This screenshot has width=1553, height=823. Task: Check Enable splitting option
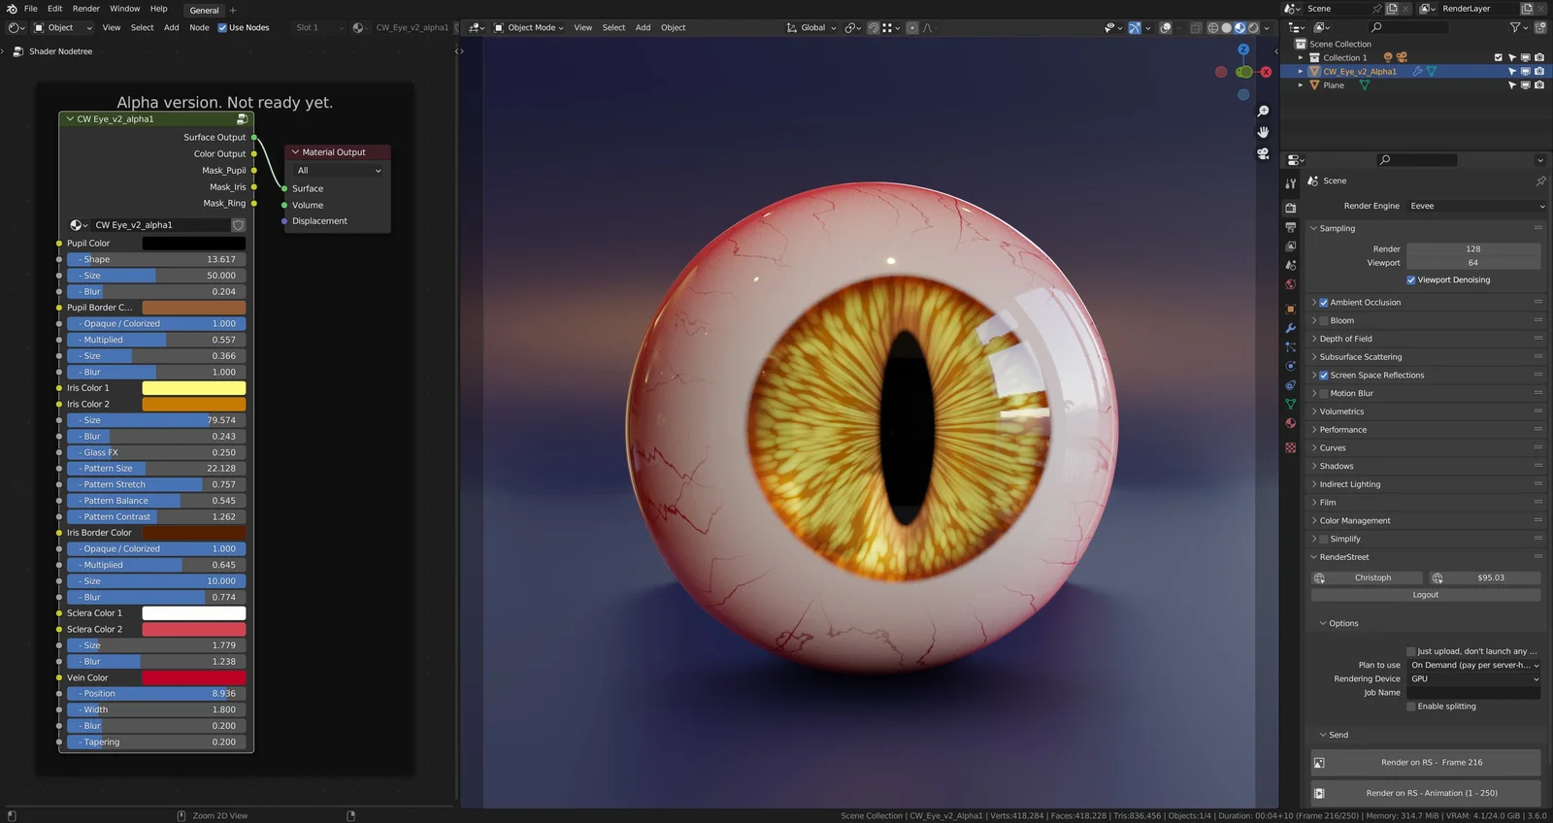(x=1411, y=707)
